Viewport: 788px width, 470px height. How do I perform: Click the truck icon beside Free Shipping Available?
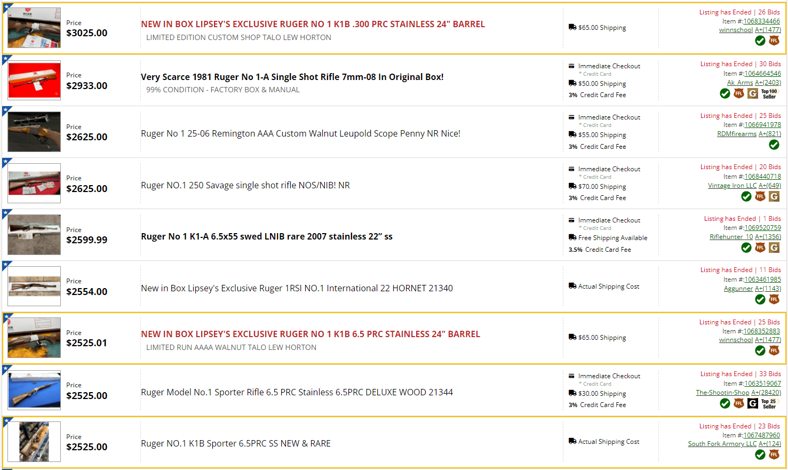[572, 237]
